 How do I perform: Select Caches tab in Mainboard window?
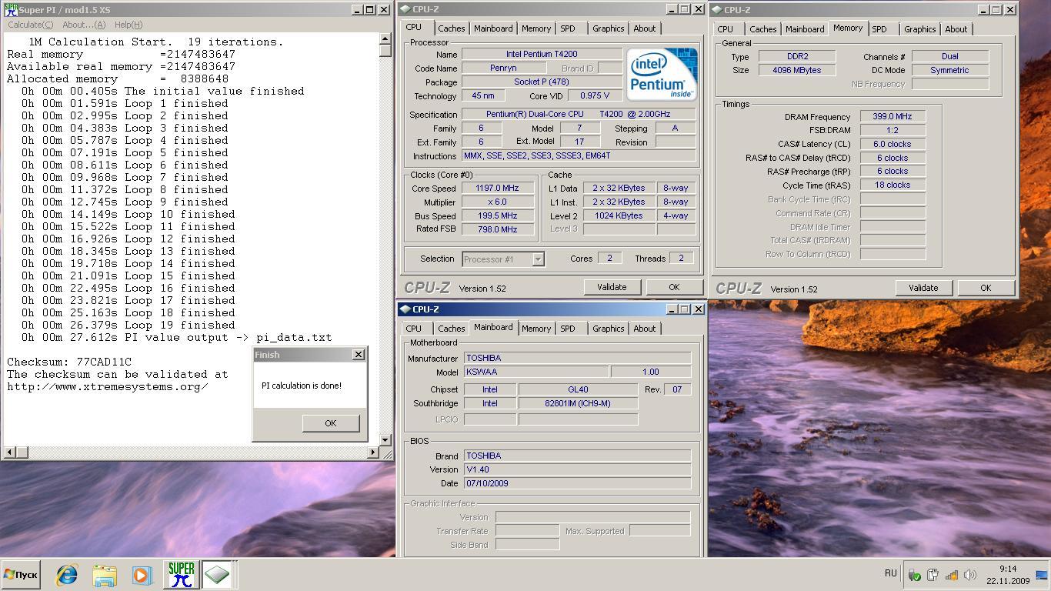click(452, 329)
